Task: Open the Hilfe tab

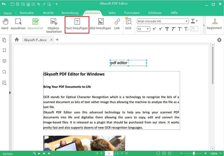Action: click(174, 13)
